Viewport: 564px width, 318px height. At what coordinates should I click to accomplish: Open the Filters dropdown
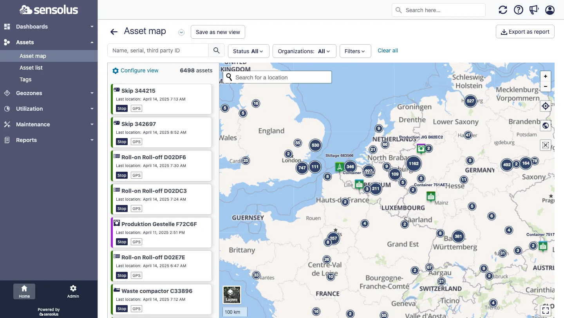(355, 51)
